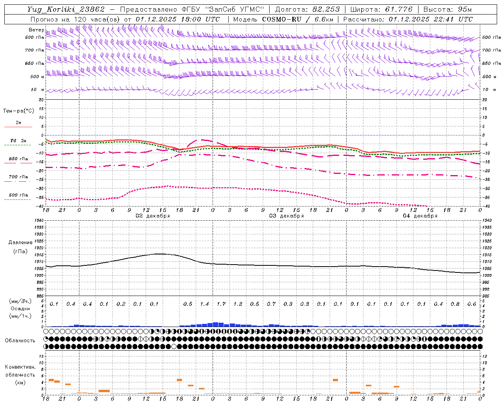Click the 0.8 precipitation value
This screenshot has width=503, height=402.
pos(455,304)
